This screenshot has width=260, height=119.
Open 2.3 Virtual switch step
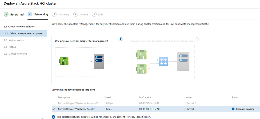pos(14,40)
